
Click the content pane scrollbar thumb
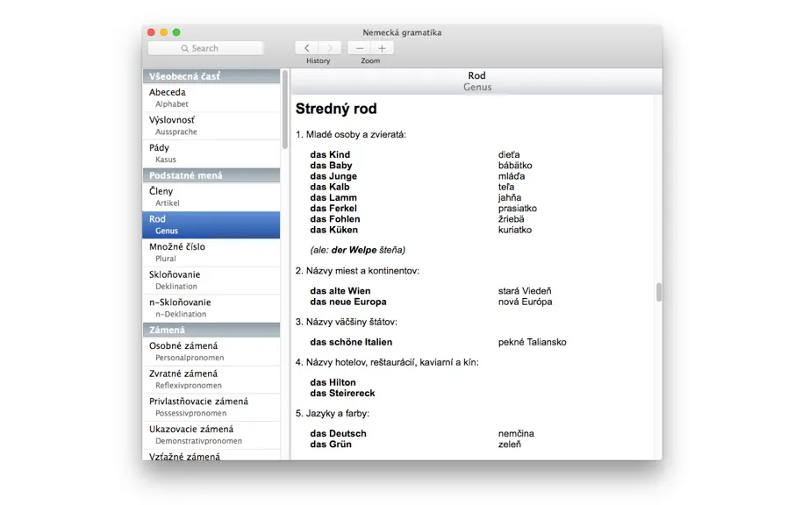pos(659,292)
